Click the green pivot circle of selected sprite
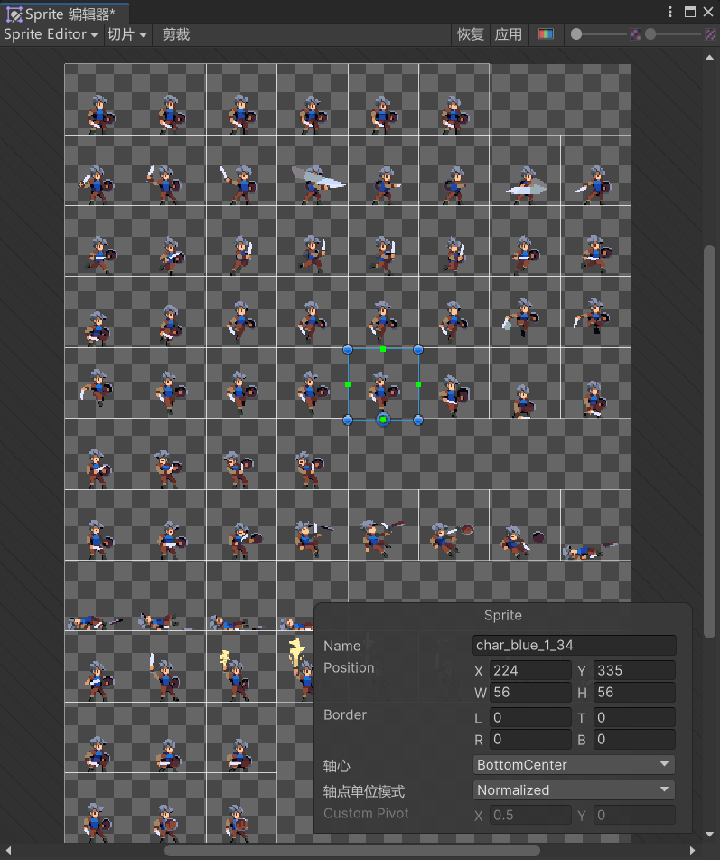 pos(383,420)
